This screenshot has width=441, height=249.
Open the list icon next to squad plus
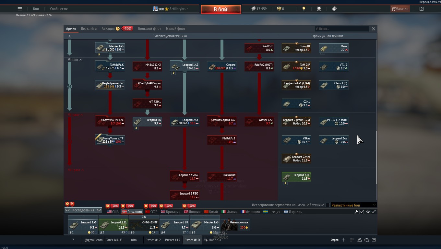352,240
